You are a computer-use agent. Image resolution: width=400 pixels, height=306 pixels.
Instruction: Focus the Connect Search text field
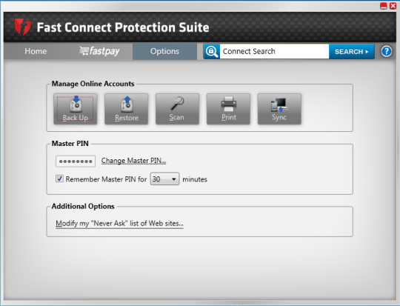[x=274, y=51]
